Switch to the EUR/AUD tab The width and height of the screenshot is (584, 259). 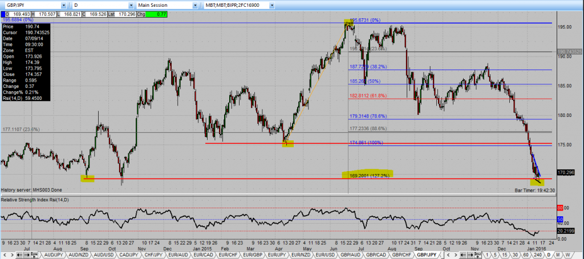click(x=178, y=254)
